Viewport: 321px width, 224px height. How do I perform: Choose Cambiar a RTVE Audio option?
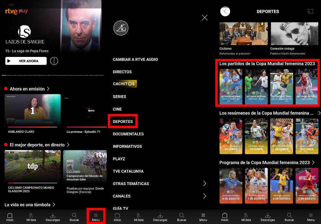pos(135,59)
